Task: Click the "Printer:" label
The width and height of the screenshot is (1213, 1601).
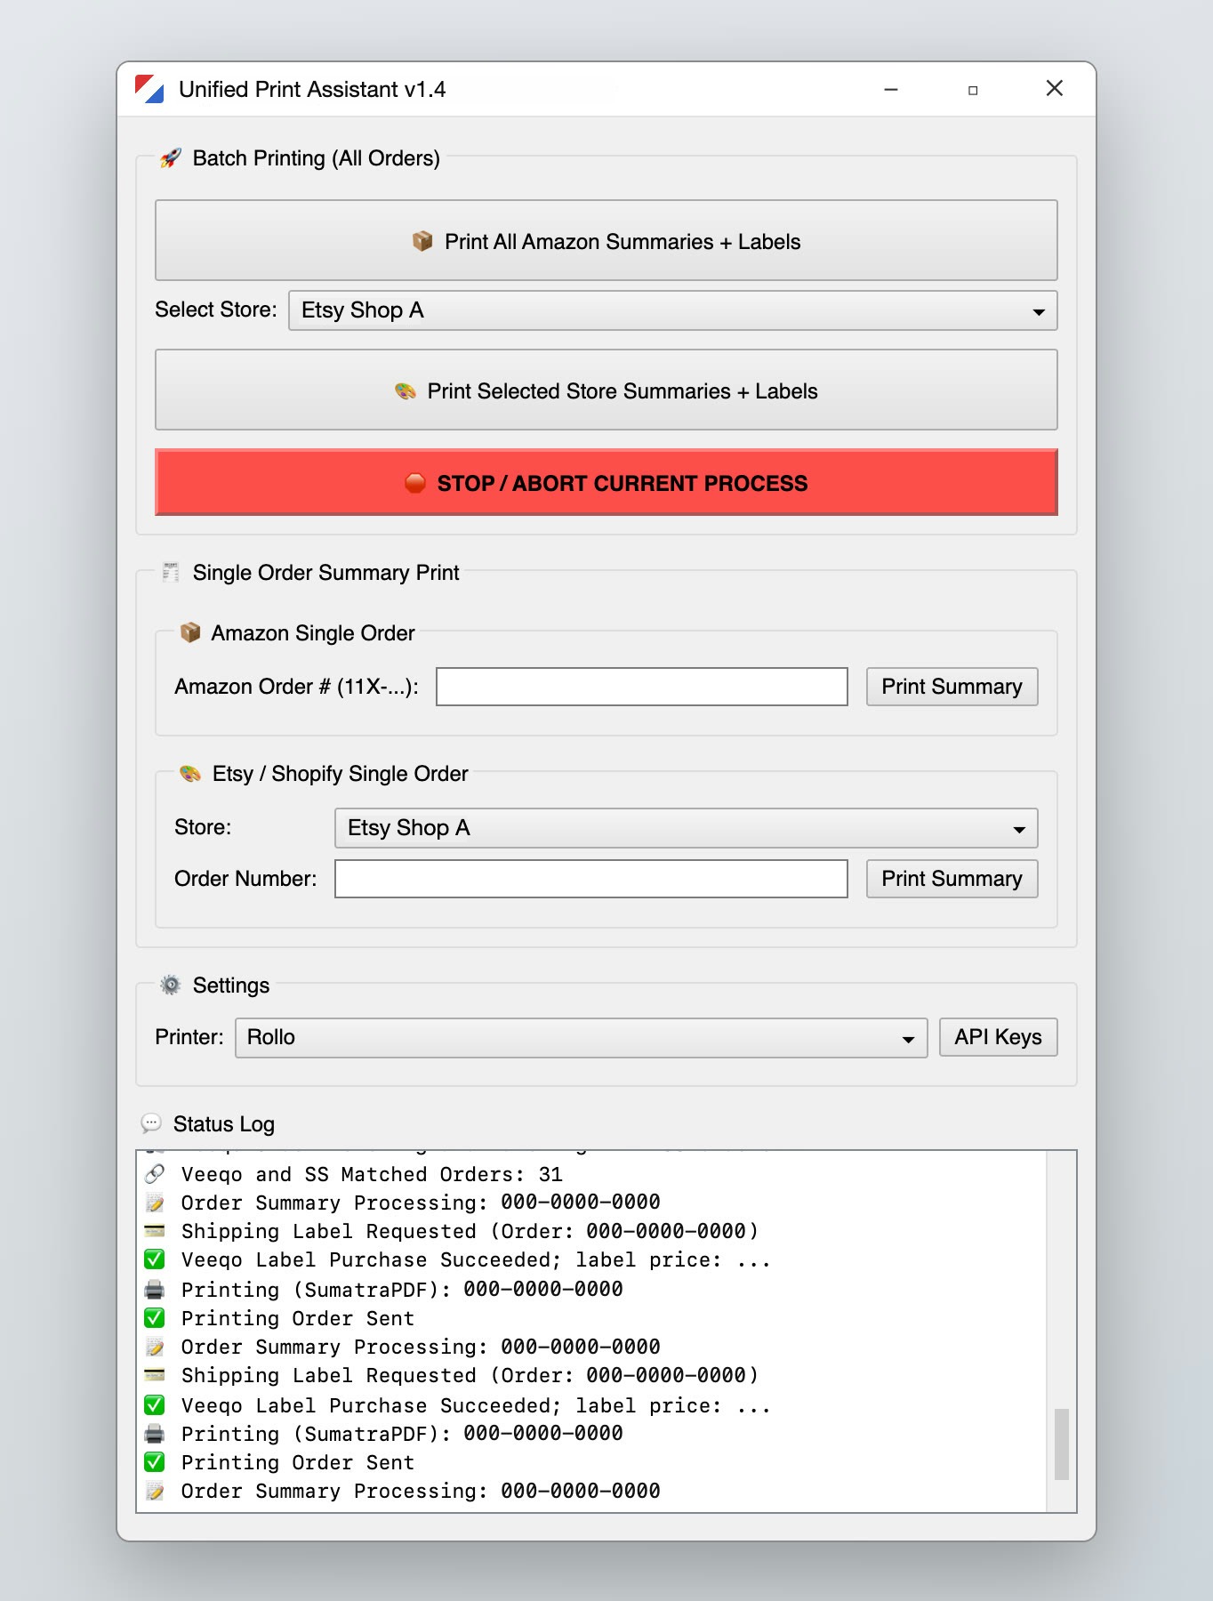Action: click(189, 1037)
